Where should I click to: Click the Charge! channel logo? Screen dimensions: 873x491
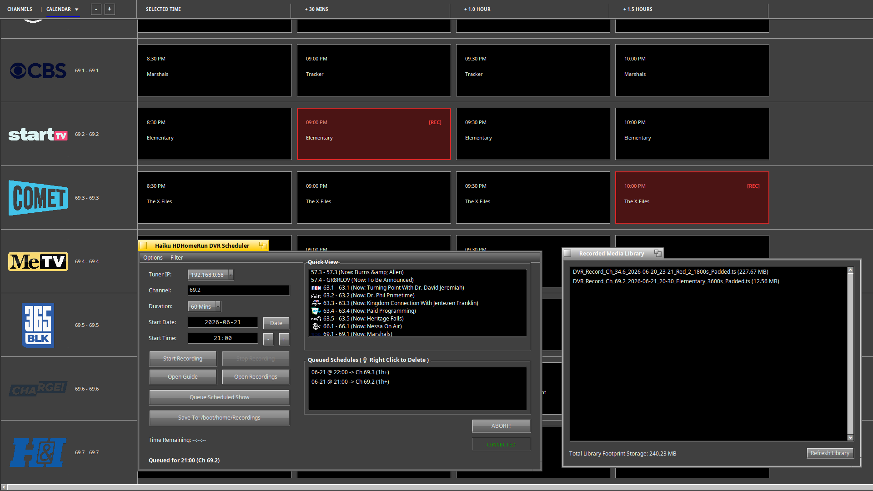pyautogui.click(x=38, y=389)
